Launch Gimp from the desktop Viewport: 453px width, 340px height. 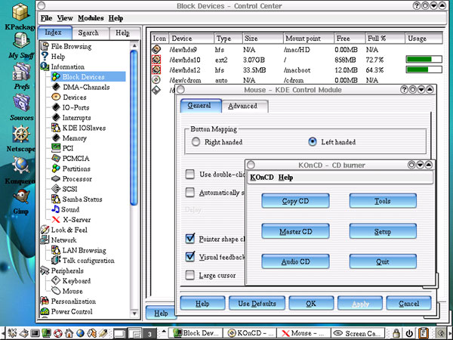coord(21,196)
